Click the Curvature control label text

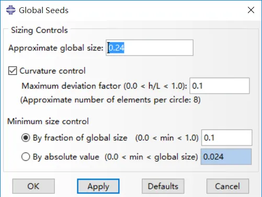[x=52, y=71]
